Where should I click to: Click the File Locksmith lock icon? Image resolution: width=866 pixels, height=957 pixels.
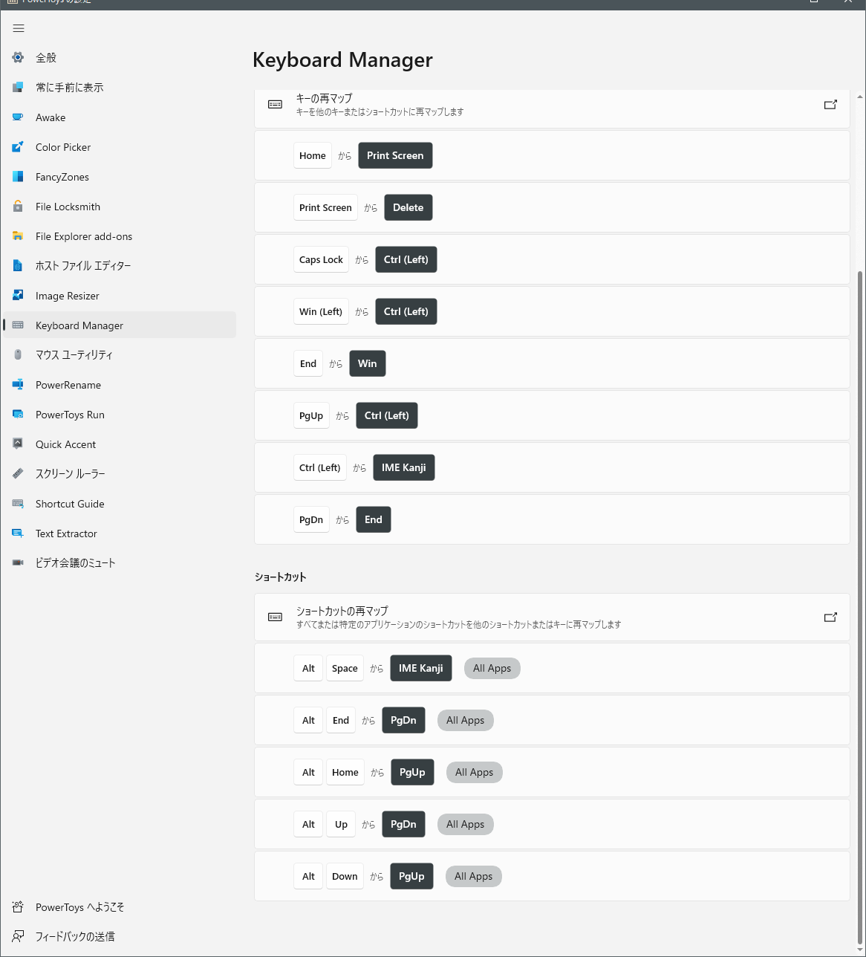[18, 207]
